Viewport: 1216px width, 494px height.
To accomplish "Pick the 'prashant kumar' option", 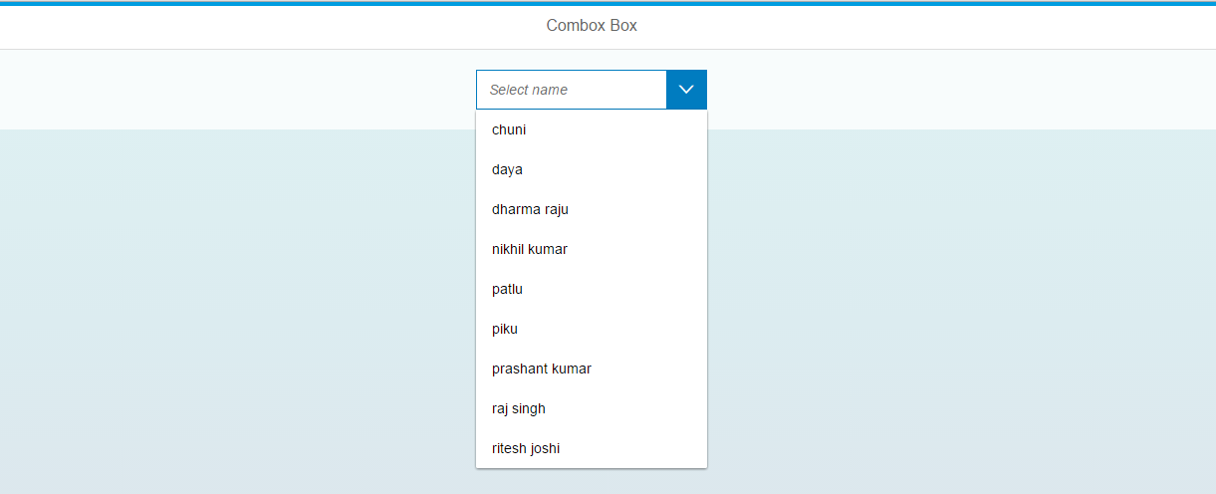I will click(x=592, y=369).
